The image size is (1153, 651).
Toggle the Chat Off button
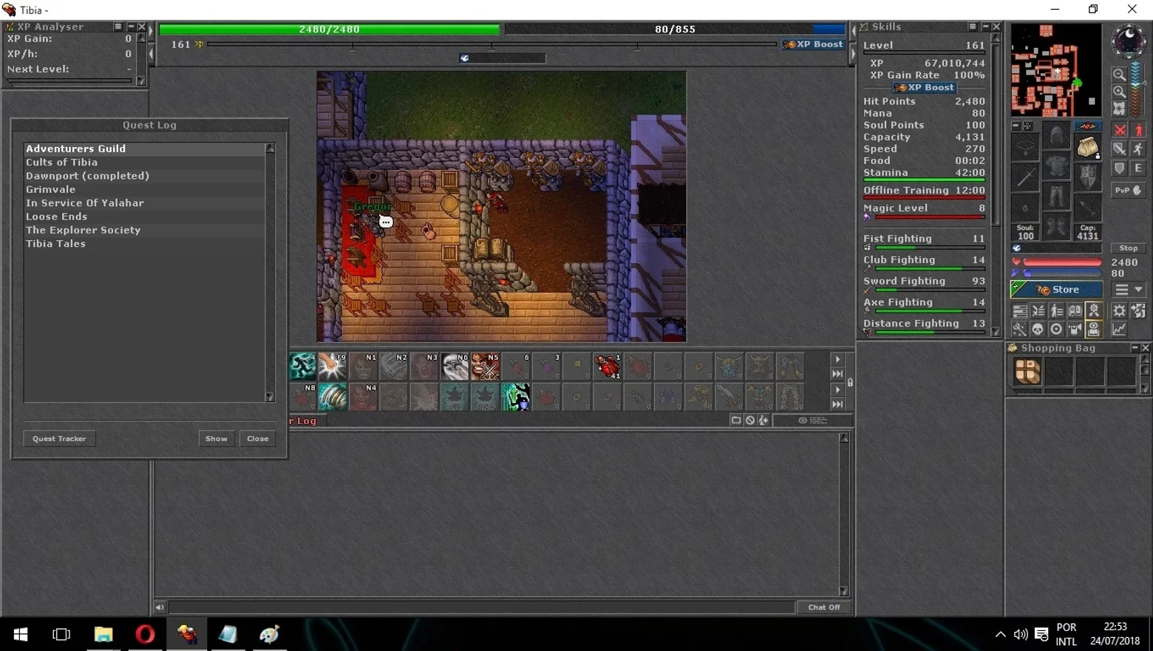point(824,607)
